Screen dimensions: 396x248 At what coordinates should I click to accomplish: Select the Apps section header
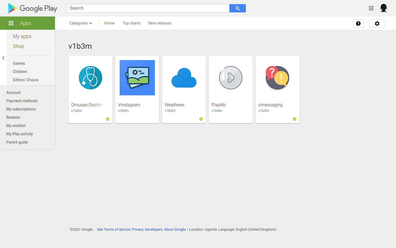pos(28,23)
